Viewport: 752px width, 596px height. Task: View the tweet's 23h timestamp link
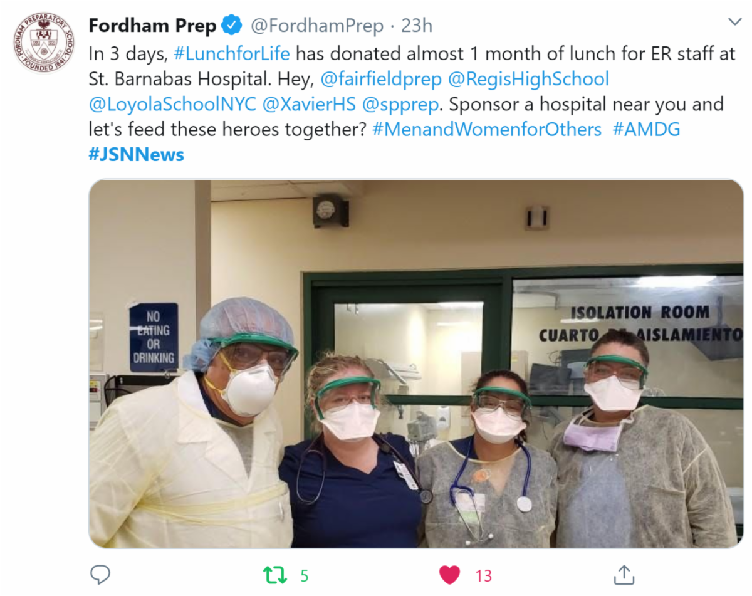[416, 26]
